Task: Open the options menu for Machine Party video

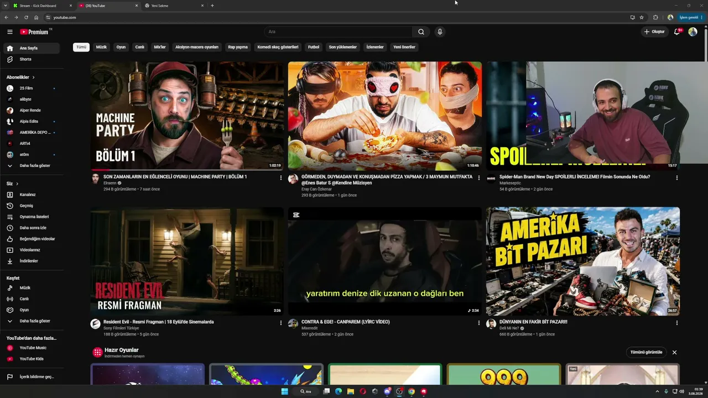Action: [281, 178]
